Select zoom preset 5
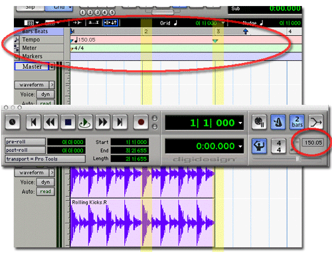 [x=112, y=13]
